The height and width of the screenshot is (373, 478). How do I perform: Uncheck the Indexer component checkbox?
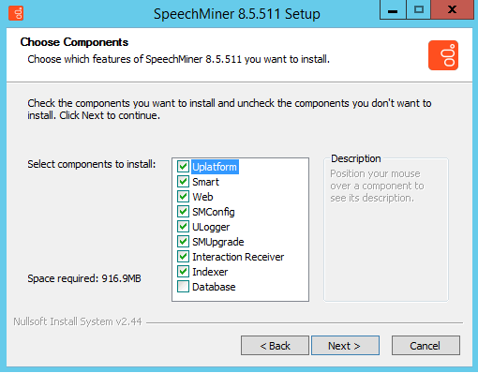(x=183, y=272)
